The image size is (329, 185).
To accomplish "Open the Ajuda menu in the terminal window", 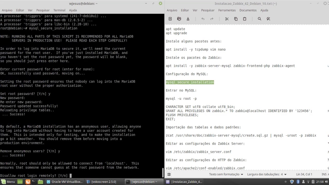I will pyautogui.click(x=73, y=10).
